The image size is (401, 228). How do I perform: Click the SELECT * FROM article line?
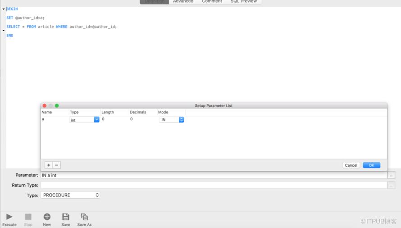62,27
